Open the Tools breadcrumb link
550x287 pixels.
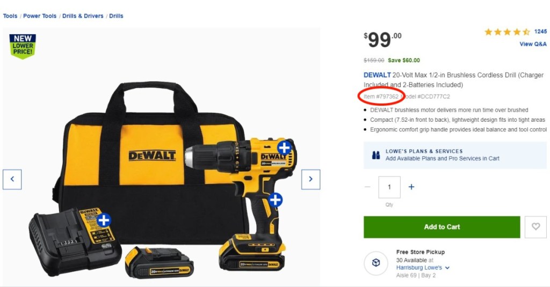[10, 16]
